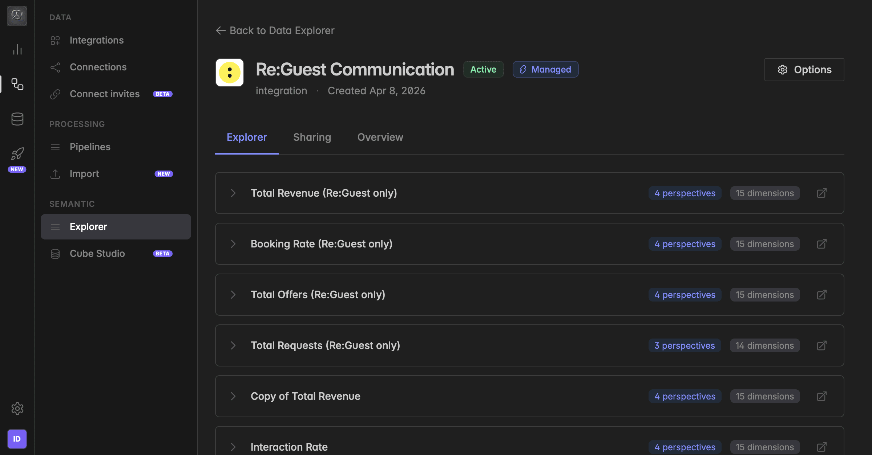Click the 'Interaction Rate' title
872x455 pixels.
pyautogui.click(x=289, y=447)
